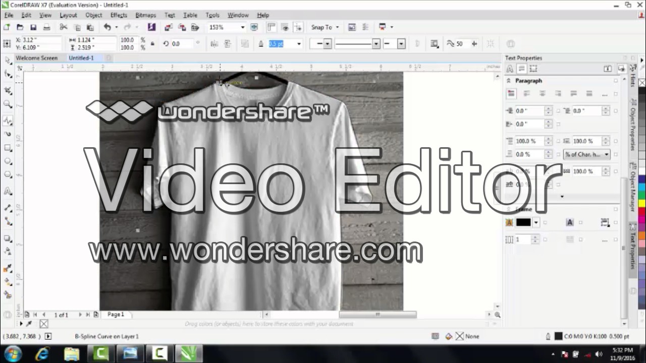Open Internet Explorer from the taskbar

42,353
